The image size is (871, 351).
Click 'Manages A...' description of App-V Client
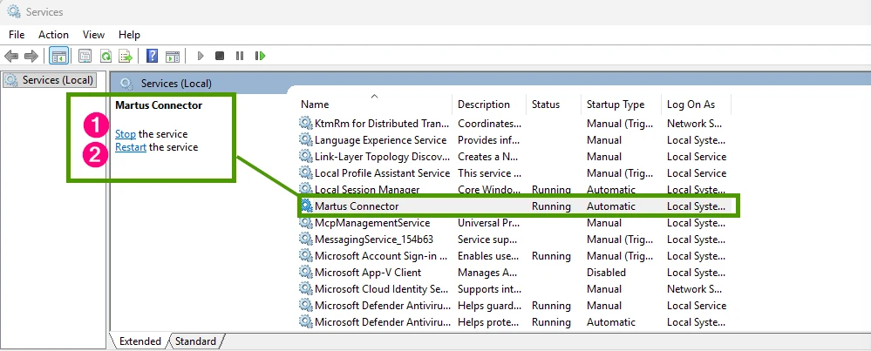click(x=489, y=273)
